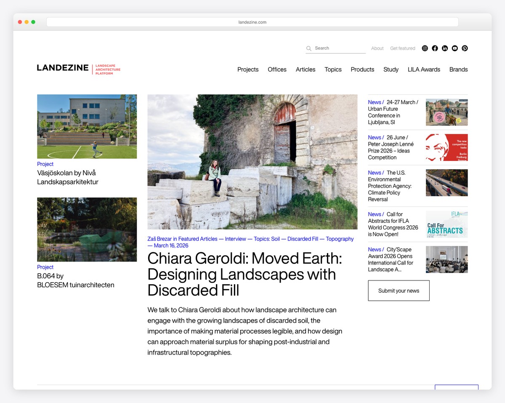Viewport: 505px width, 403px height.
Task: Visit the YouTube channel icon
Action: [455, 48]
